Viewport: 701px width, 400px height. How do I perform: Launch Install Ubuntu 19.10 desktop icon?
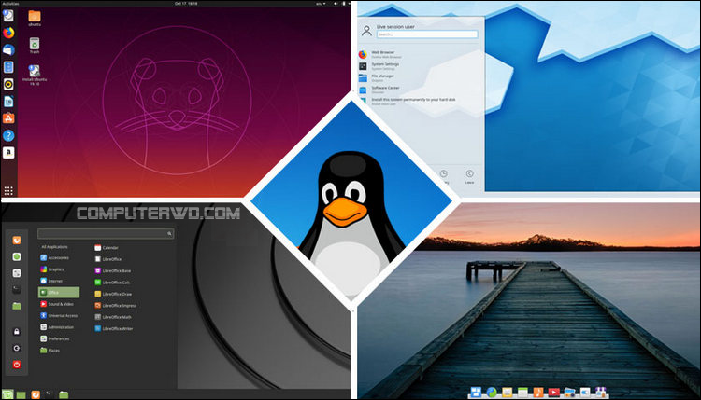(35, 75)
